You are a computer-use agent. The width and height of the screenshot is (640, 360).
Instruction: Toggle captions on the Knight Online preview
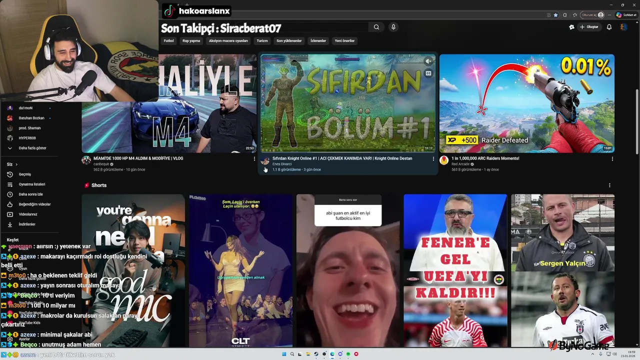(428, 73)
